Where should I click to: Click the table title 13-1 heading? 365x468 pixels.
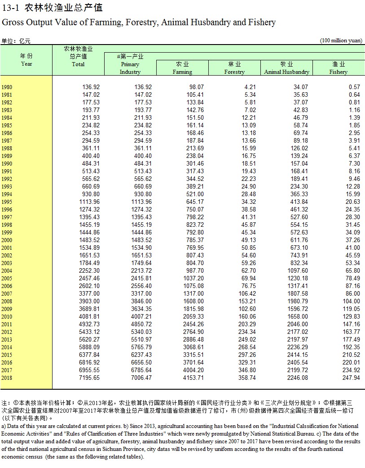pyautogui.click(x=52, y=8)
